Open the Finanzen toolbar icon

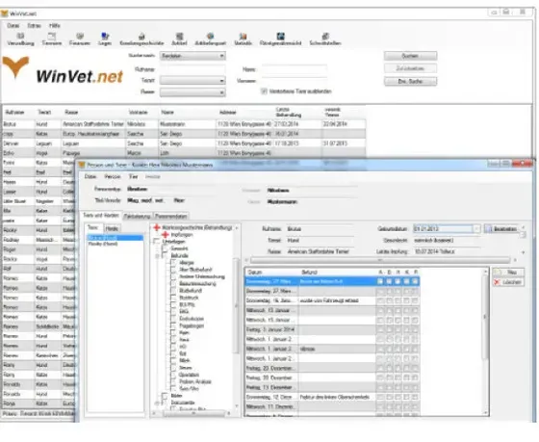coord(80,37)
